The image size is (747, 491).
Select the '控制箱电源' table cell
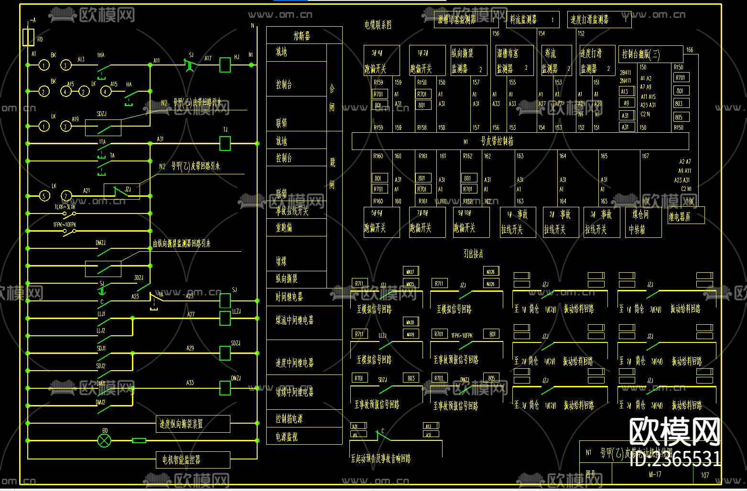click(304, 419)
